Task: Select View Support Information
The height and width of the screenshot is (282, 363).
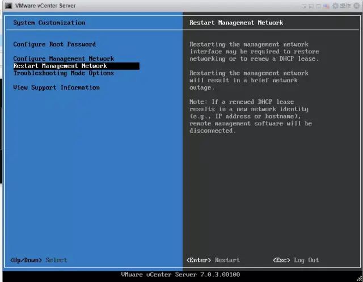Action: [57, 87]
